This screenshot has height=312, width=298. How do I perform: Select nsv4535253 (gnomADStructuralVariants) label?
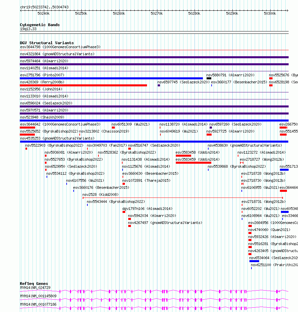[x=57, y=138]
